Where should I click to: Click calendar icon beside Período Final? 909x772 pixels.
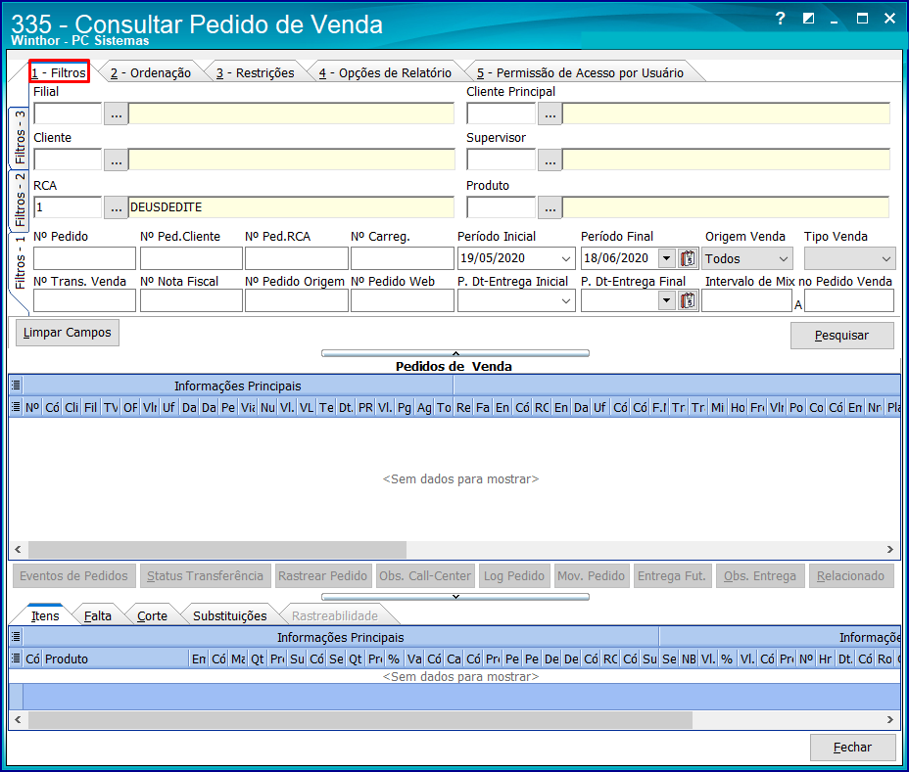point(688,258)
